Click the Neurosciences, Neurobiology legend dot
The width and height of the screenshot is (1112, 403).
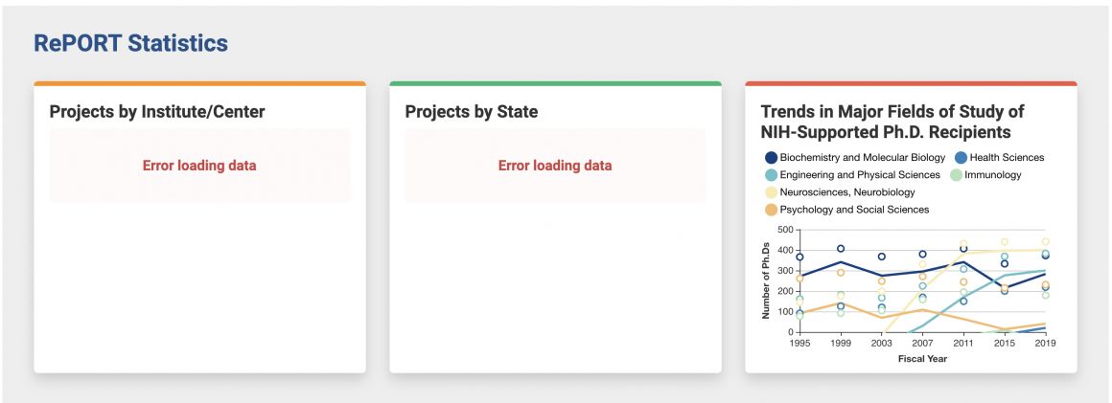coord(771,192)
